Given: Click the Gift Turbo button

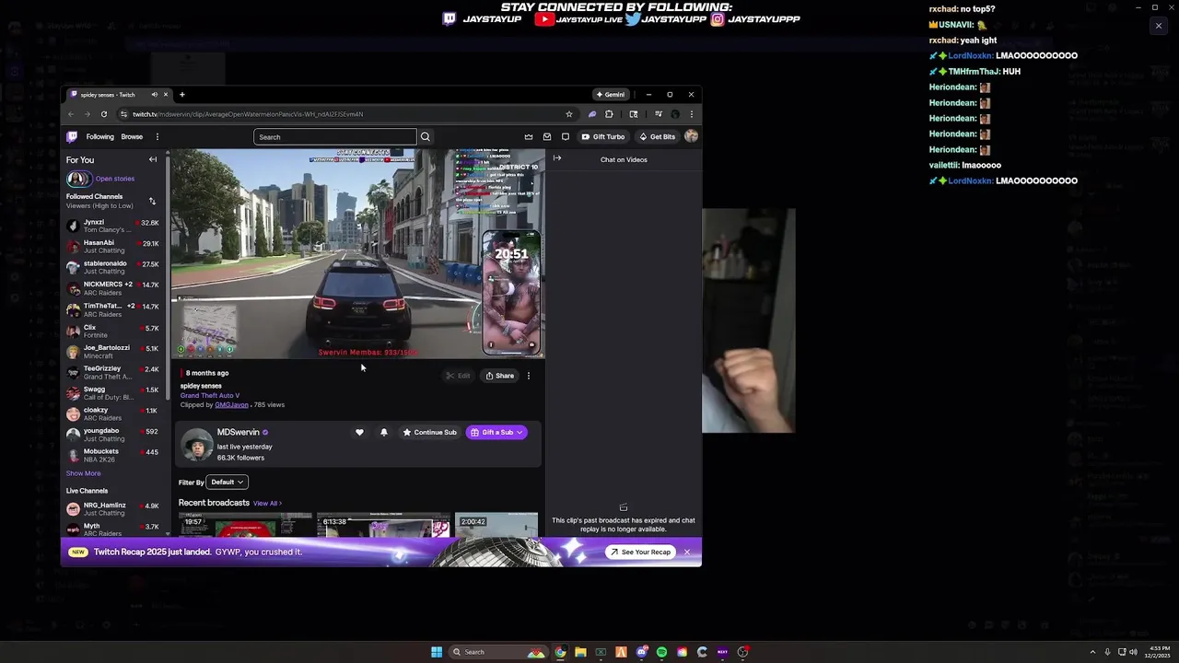Looking at the screenshot, I should point(603,136).
